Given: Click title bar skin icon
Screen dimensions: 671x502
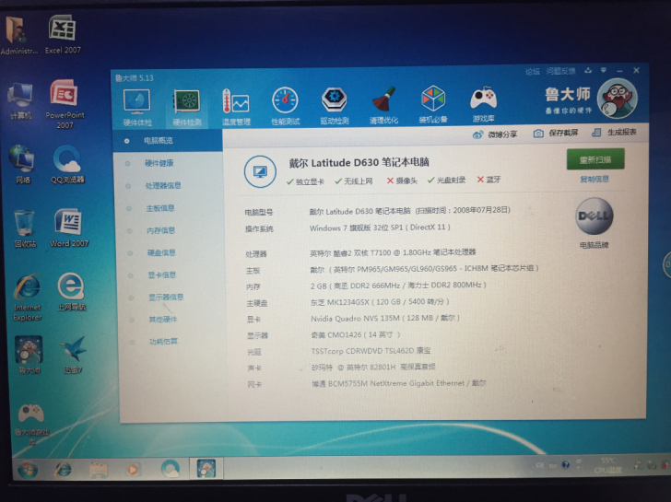Looking at the screenshot, I should [588, 71].
